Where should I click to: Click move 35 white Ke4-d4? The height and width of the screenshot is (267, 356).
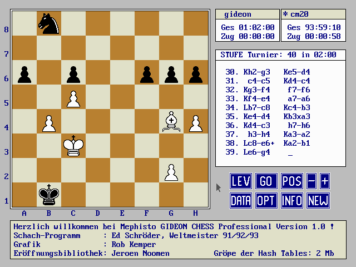point(256,116)
